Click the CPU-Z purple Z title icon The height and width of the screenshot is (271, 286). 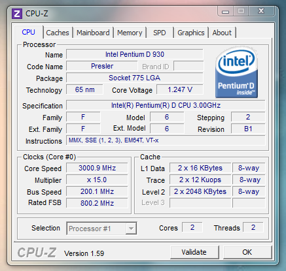[17, 14]
